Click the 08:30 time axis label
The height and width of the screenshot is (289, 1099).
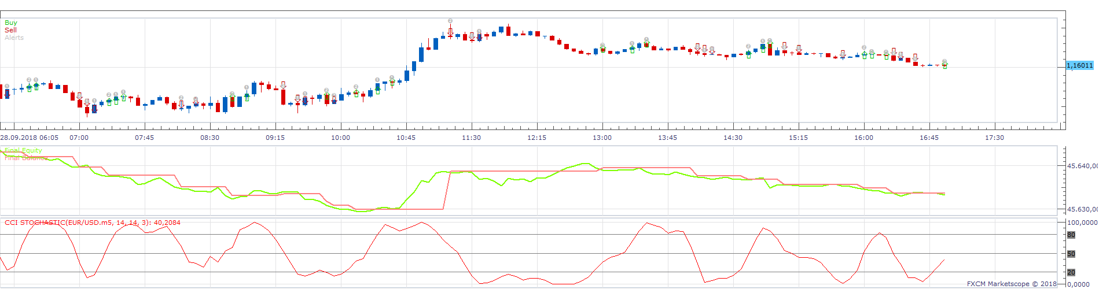(x=210, y=138)
